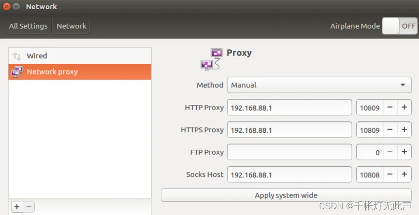Click the All Settings button
This screenshot has height=215, width=419.
click(28, 26)
